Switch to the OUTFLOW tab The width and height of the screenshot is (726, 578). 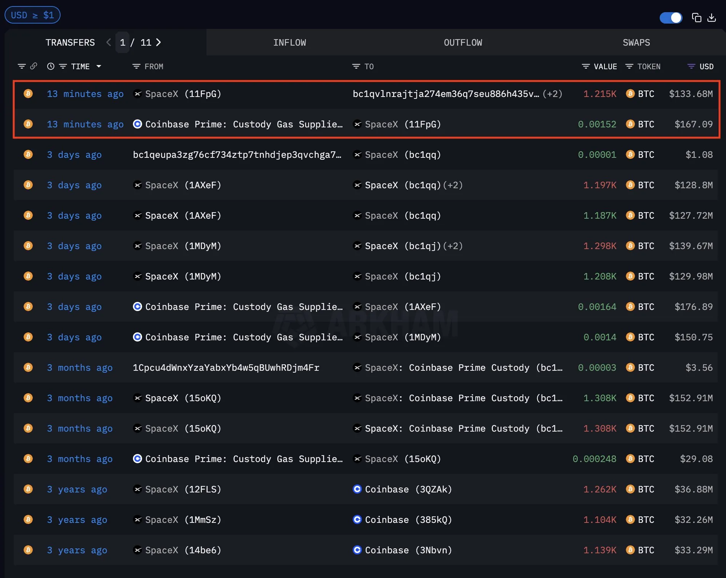click(463, 43)
